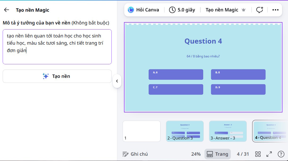Go back using the top-left arrow
This screenshot has height=161, width=288.
click(x=6, y=10)
